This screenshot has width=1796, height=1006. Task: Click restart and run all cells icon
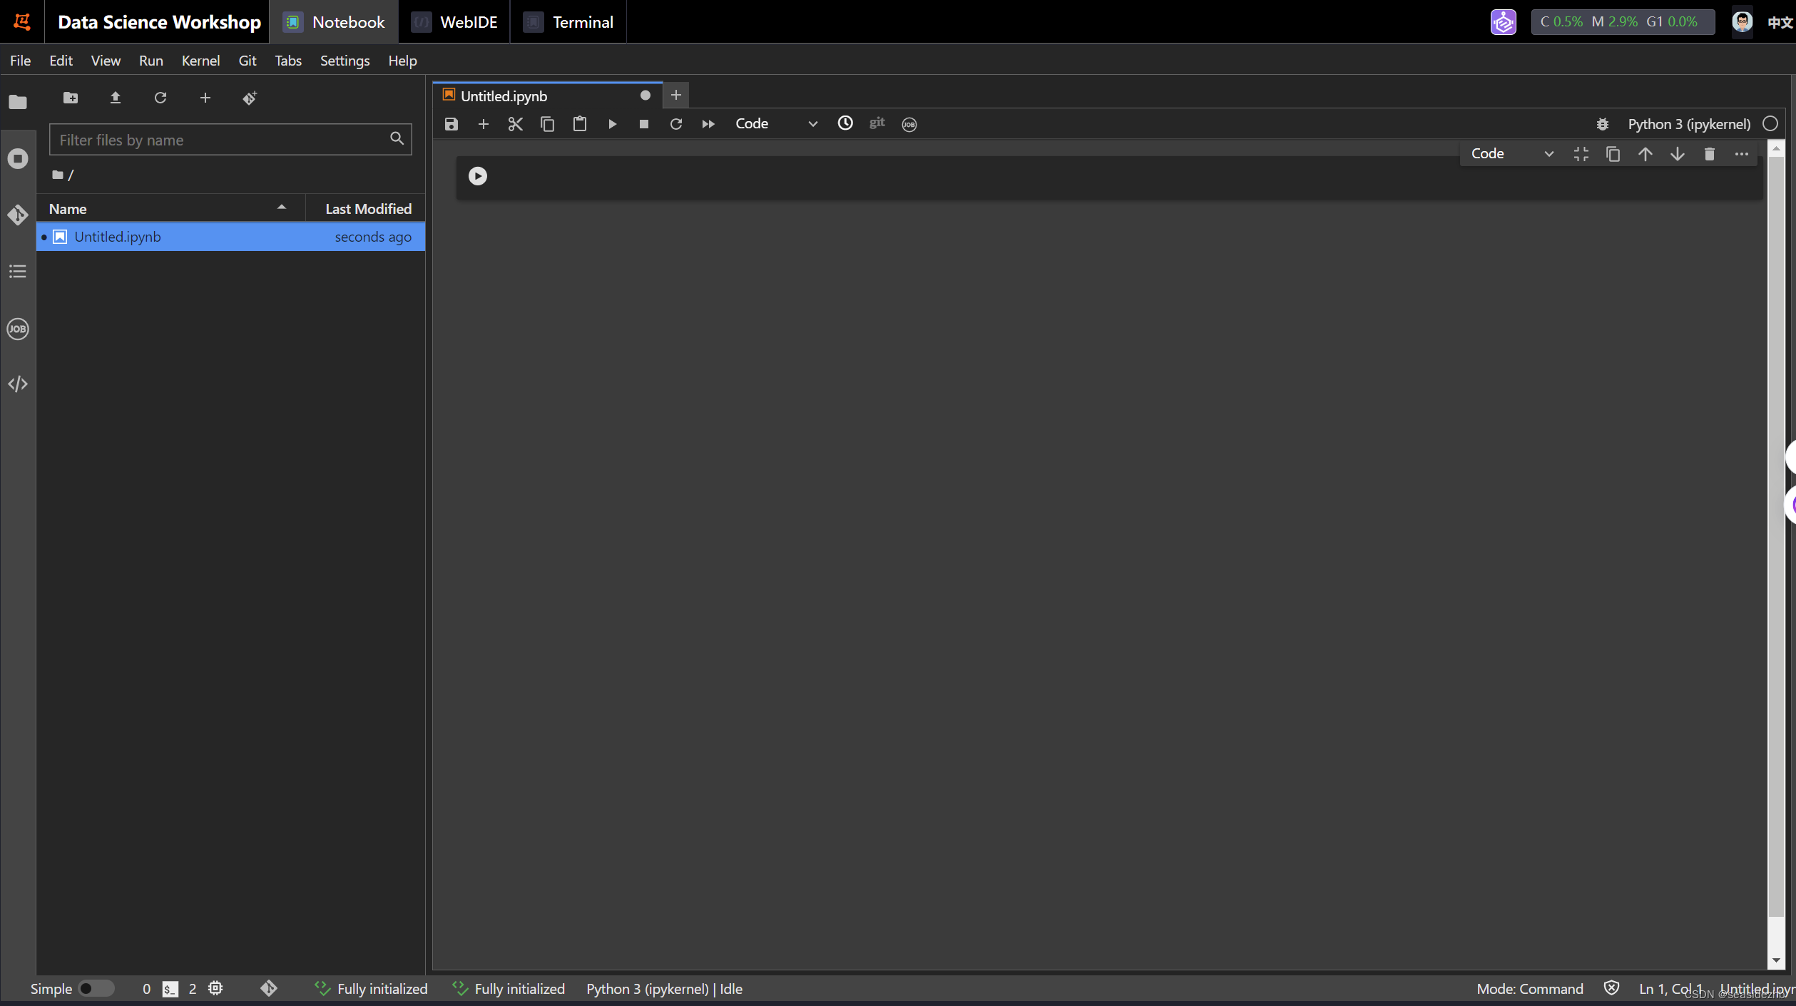(x=708, y=124)
